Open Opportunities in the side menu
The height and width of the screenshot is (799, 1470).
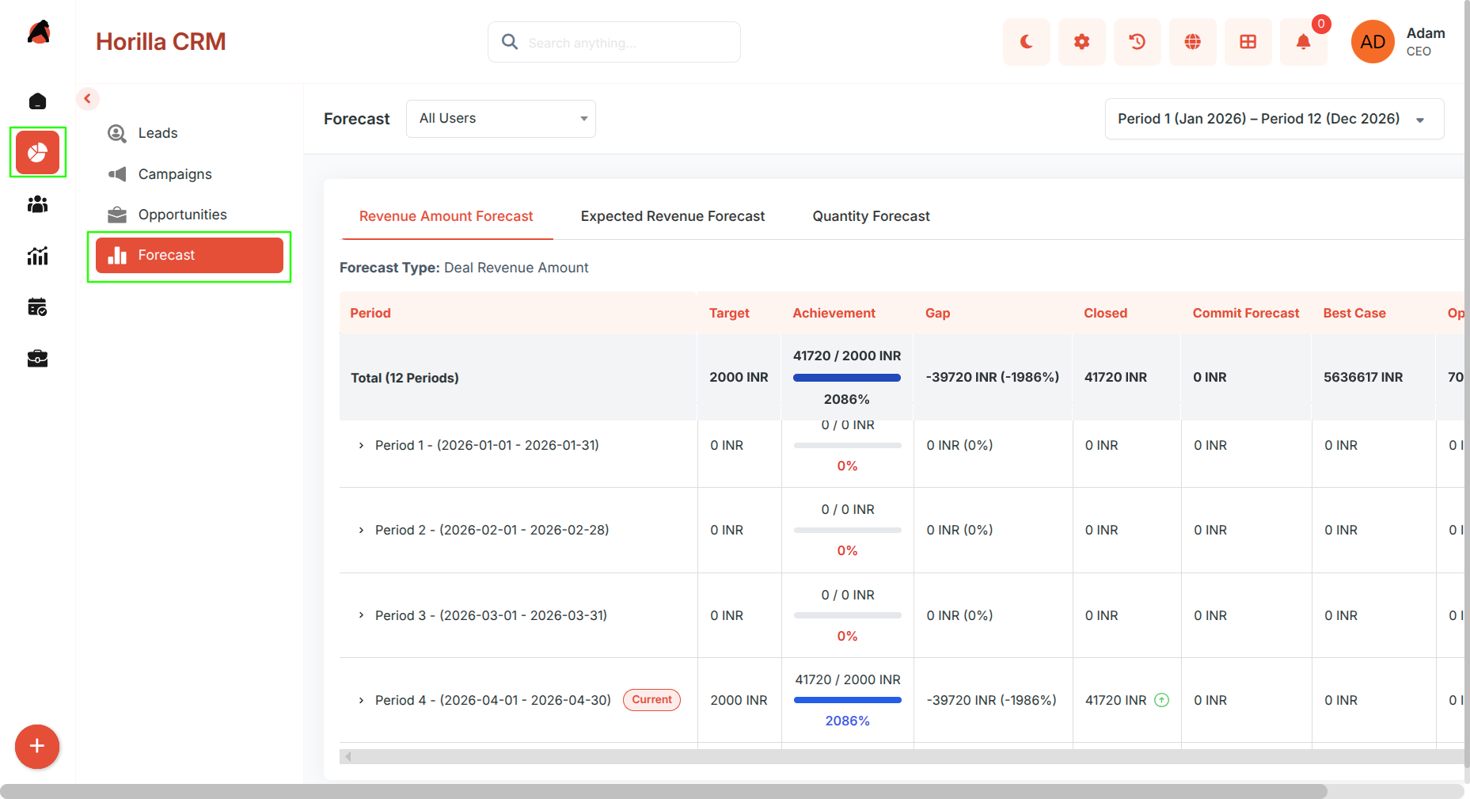click(189, 215)
